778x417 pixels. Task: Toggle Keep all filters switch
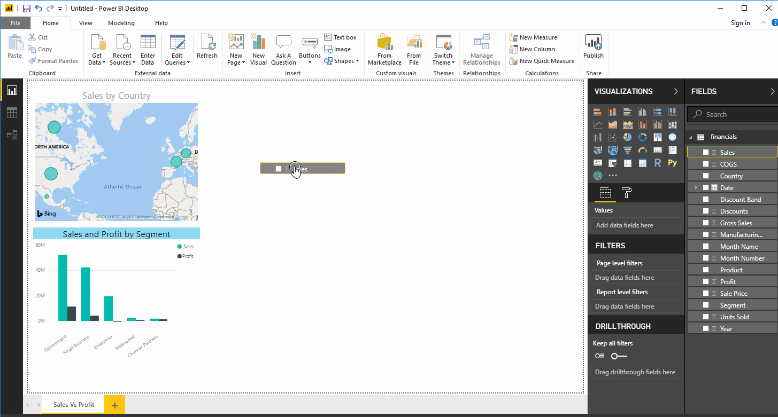[619, 356]
